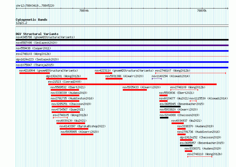Click the right arrow of the ruler

pos(228,8)
